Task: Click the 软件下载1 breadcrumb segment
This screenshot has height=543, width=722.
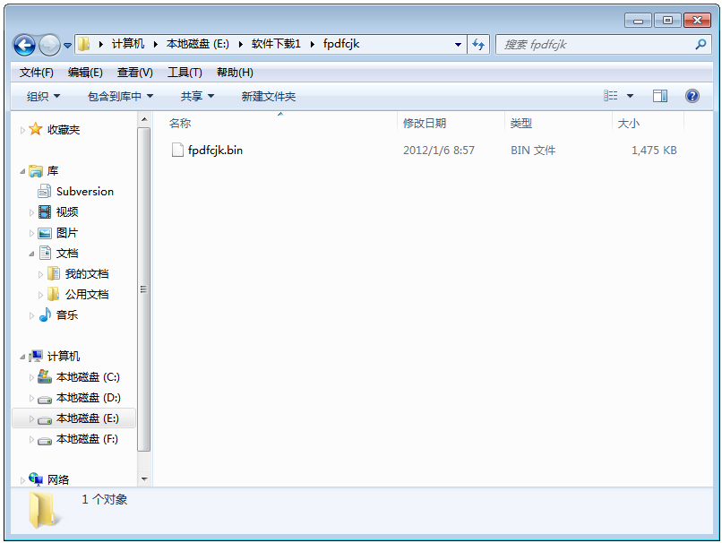Action: 276,44
